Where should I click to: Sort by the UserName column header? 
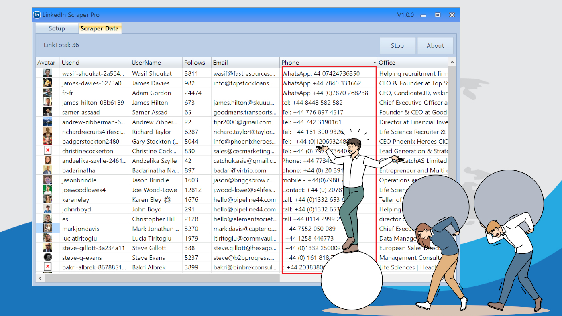[x=157, y=63]
